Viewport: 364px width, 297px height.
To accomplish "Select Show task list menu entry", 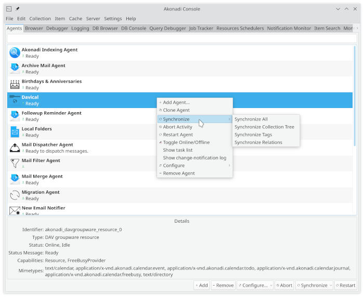I will (195, 150).
